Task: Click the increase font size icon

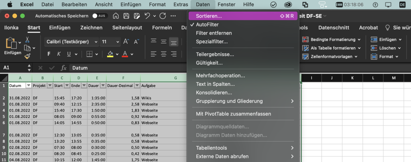Action: click(126, 42)
